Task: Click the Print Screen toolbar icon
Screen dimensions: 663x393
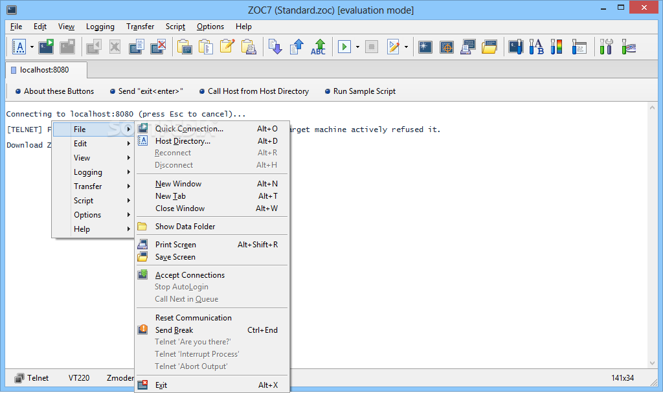Action: pos(468,47)
